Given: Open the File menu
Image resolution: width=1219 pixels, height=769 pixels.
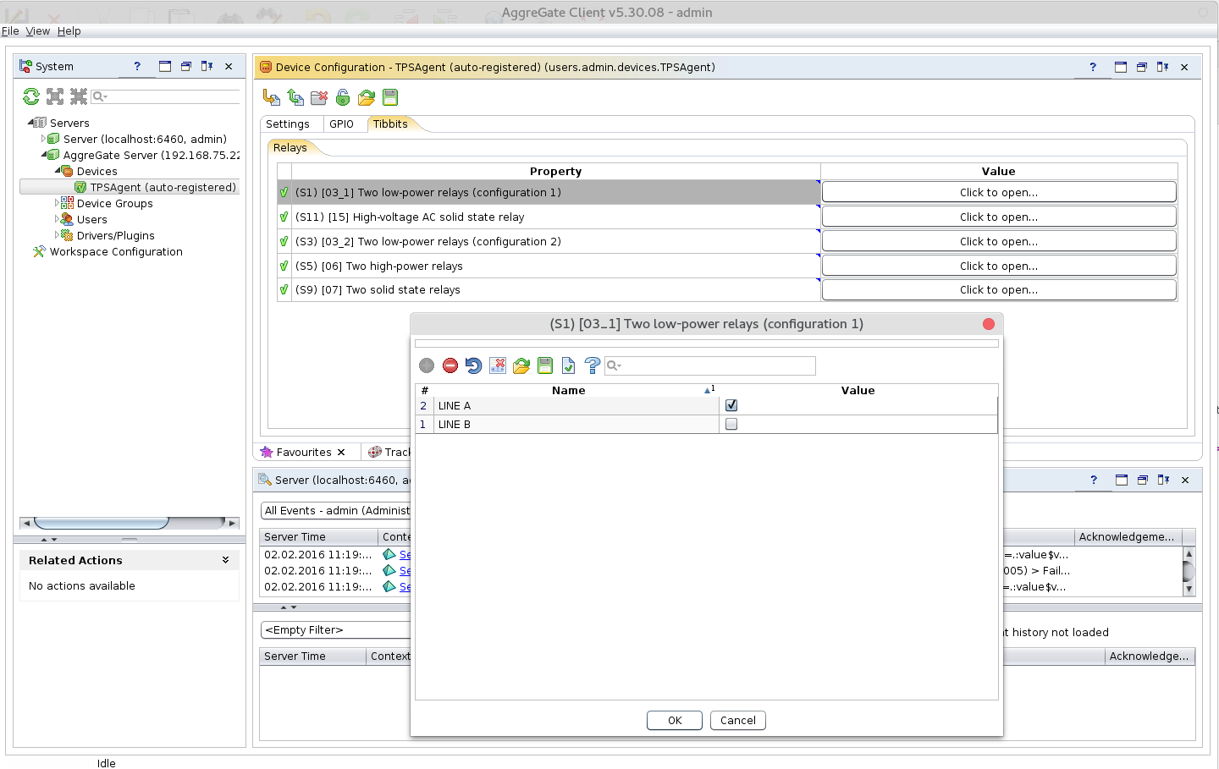Looking at the screenshot, I should click(x=10, y=30).
